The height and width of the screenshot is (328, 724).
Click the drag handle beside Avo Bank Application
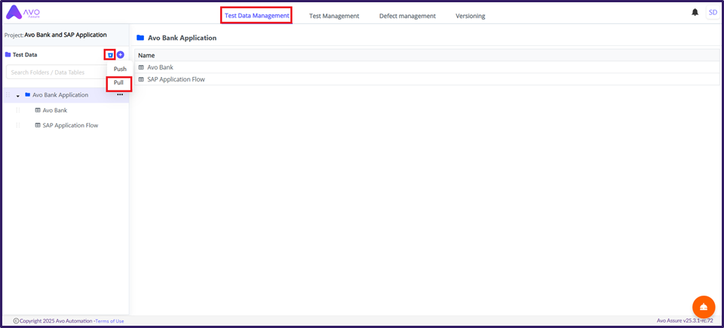coord(9,95)
